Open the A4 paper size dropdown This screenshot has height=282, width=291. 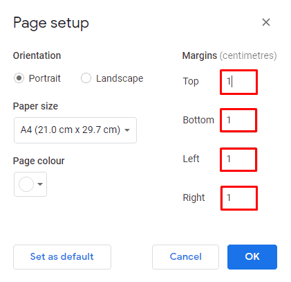point(75,130)
